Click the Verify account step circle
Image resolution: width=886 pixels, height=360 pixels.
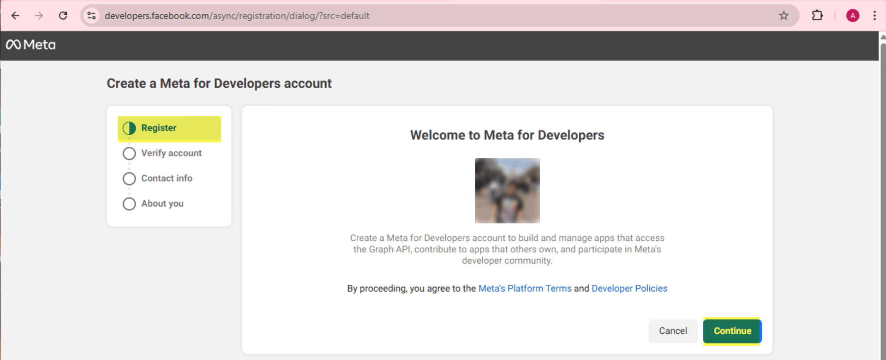[129, 153]
